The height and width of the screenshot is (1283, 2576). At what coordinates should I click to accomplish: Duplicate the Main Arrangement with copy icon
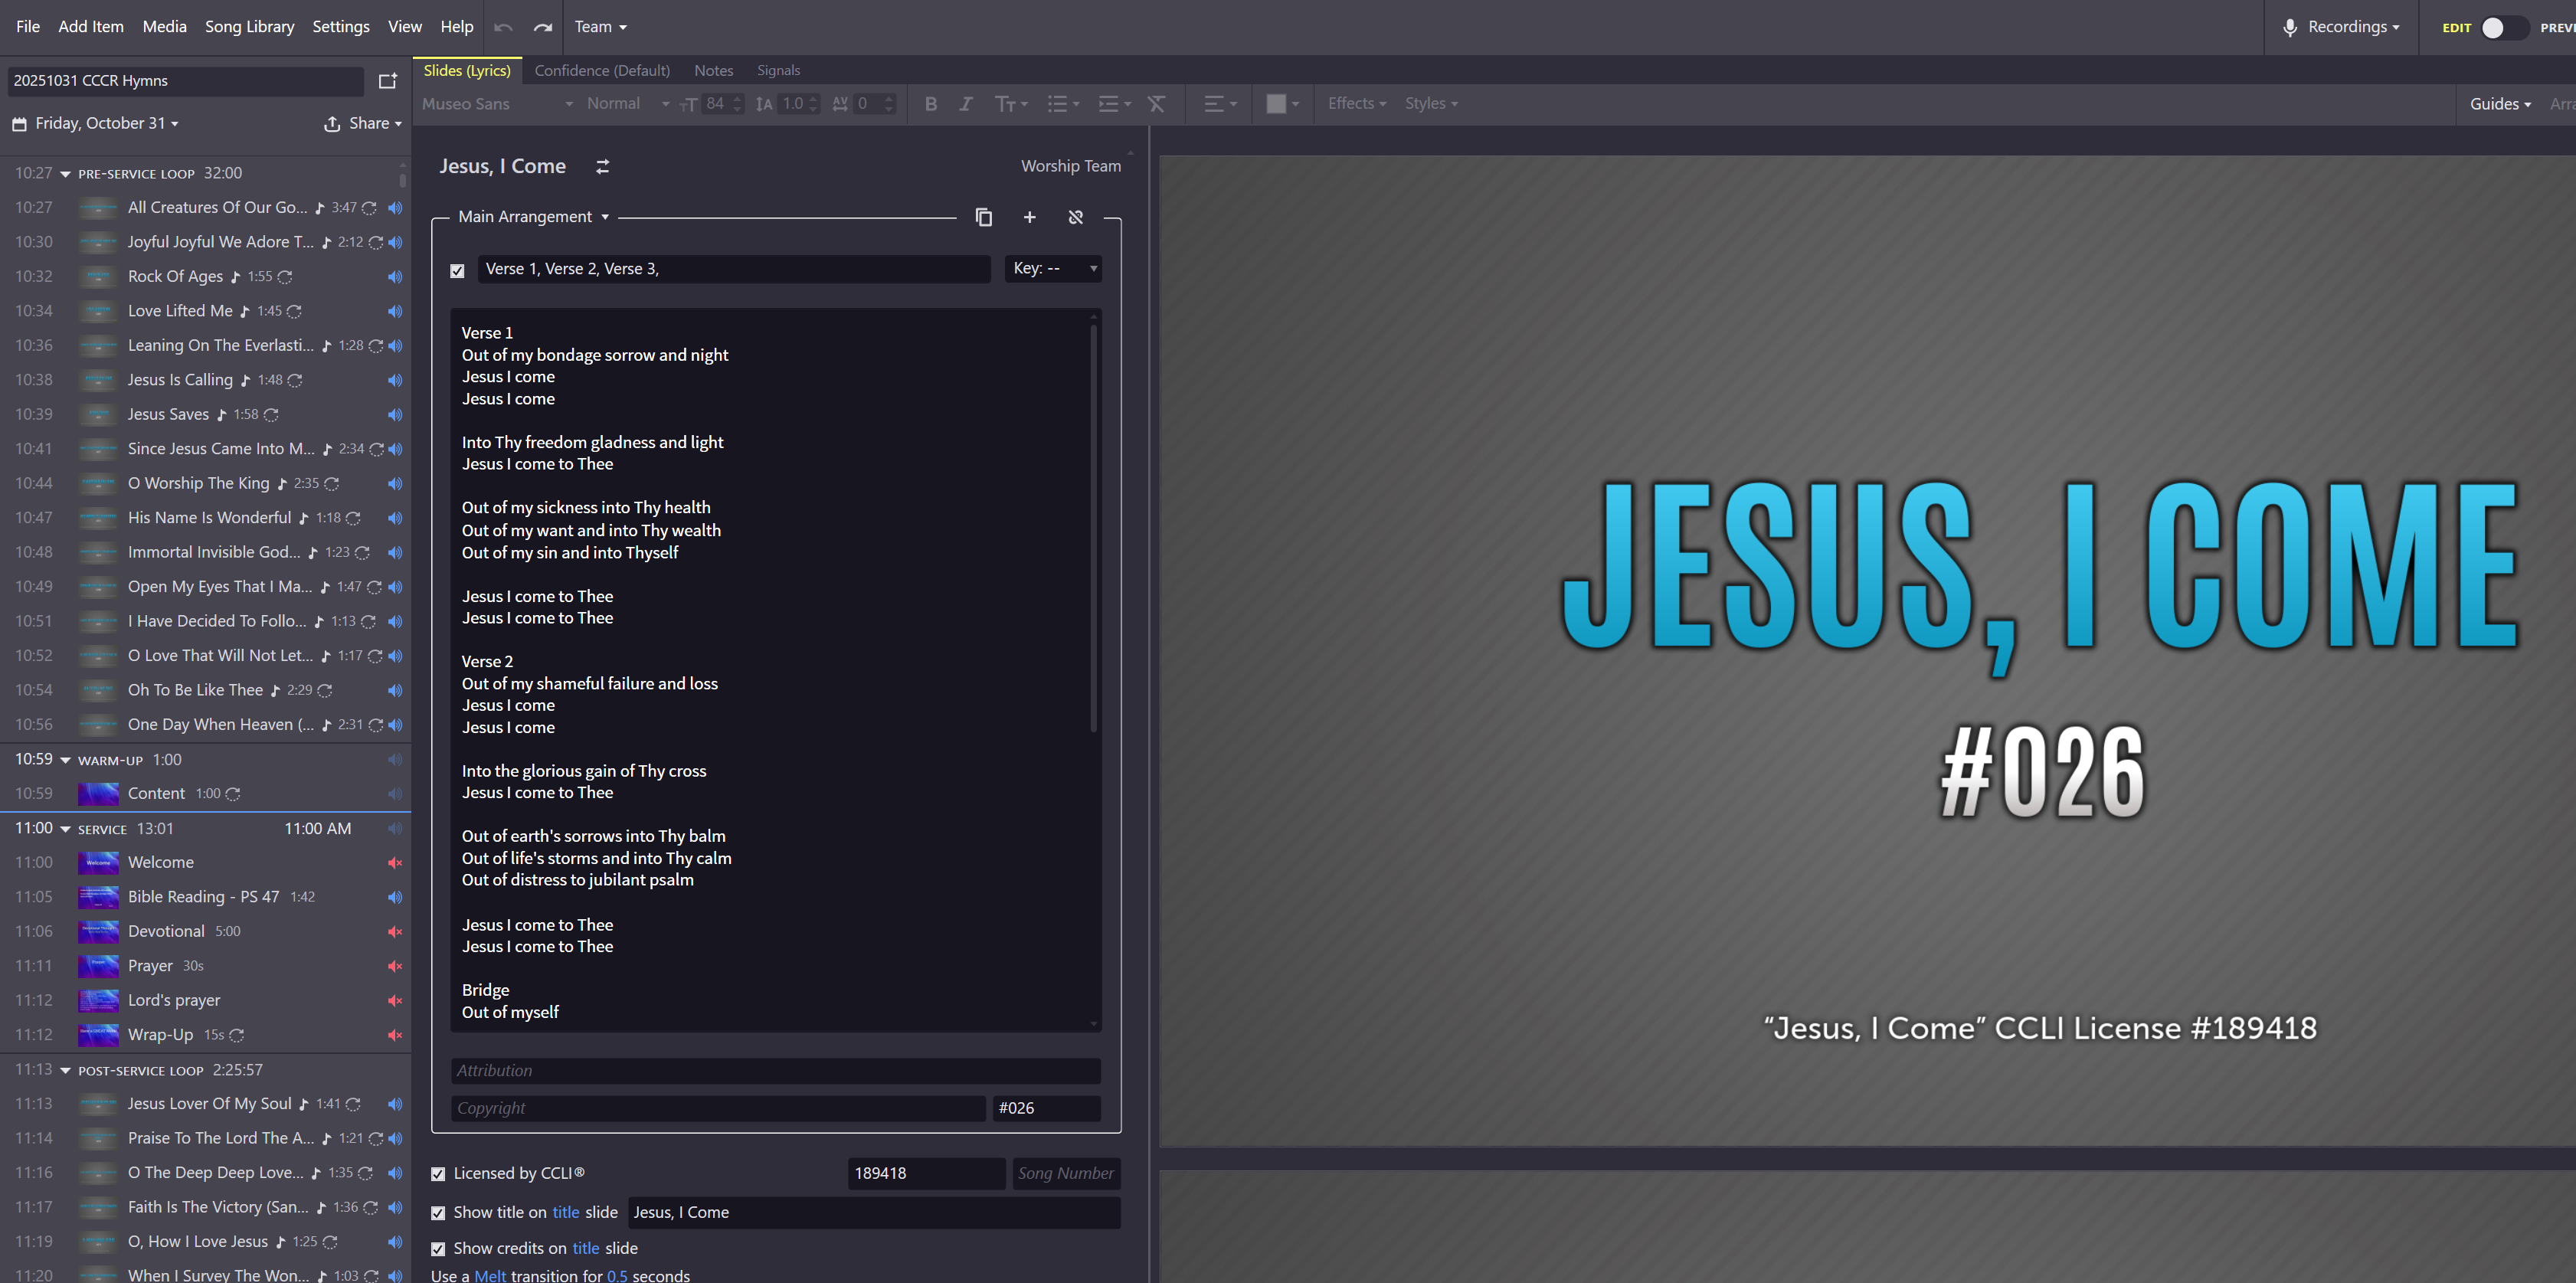[983, 217]
